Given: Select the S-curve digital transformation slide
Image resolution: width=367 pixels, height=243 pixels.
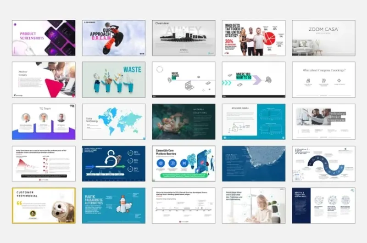Looking at the screenshot, I should pos(324,164).
